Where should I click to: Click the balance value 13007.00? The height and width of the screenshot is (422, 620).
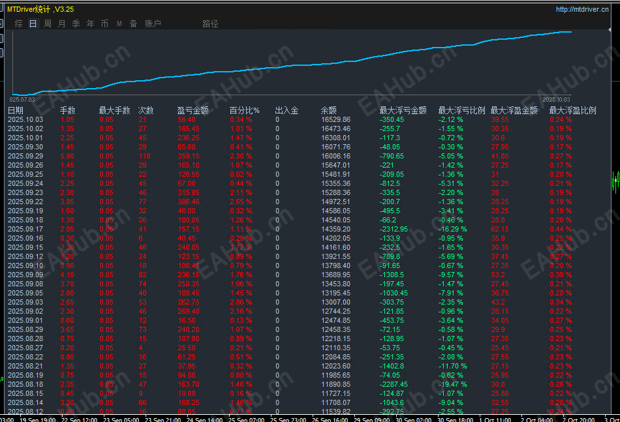click(335, 302)
